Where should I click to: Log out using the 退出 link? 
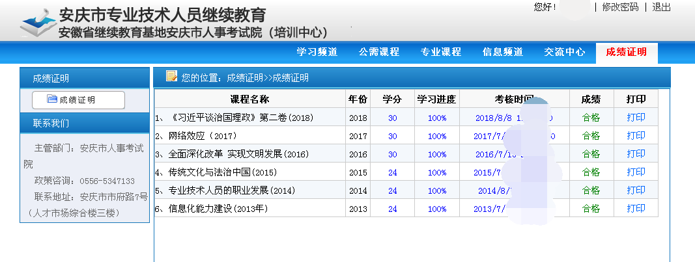661,7
